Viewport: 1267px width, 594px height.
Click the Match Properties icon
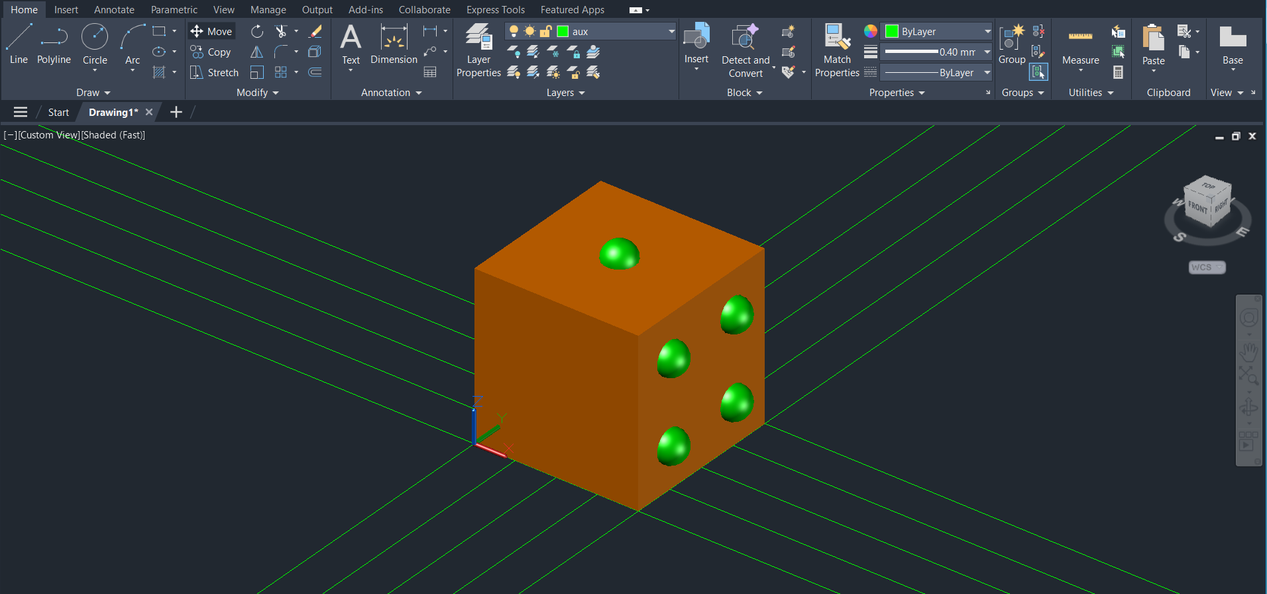[837, 50]
